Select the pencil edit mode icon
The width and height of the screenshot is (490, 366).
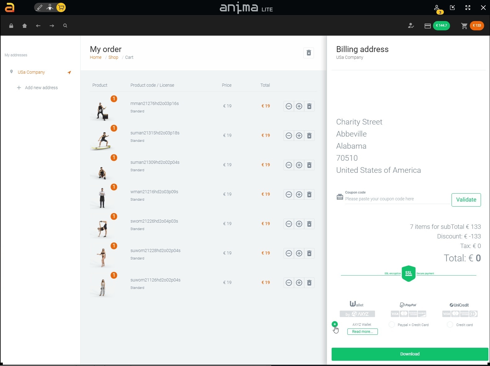coord(39,7)
